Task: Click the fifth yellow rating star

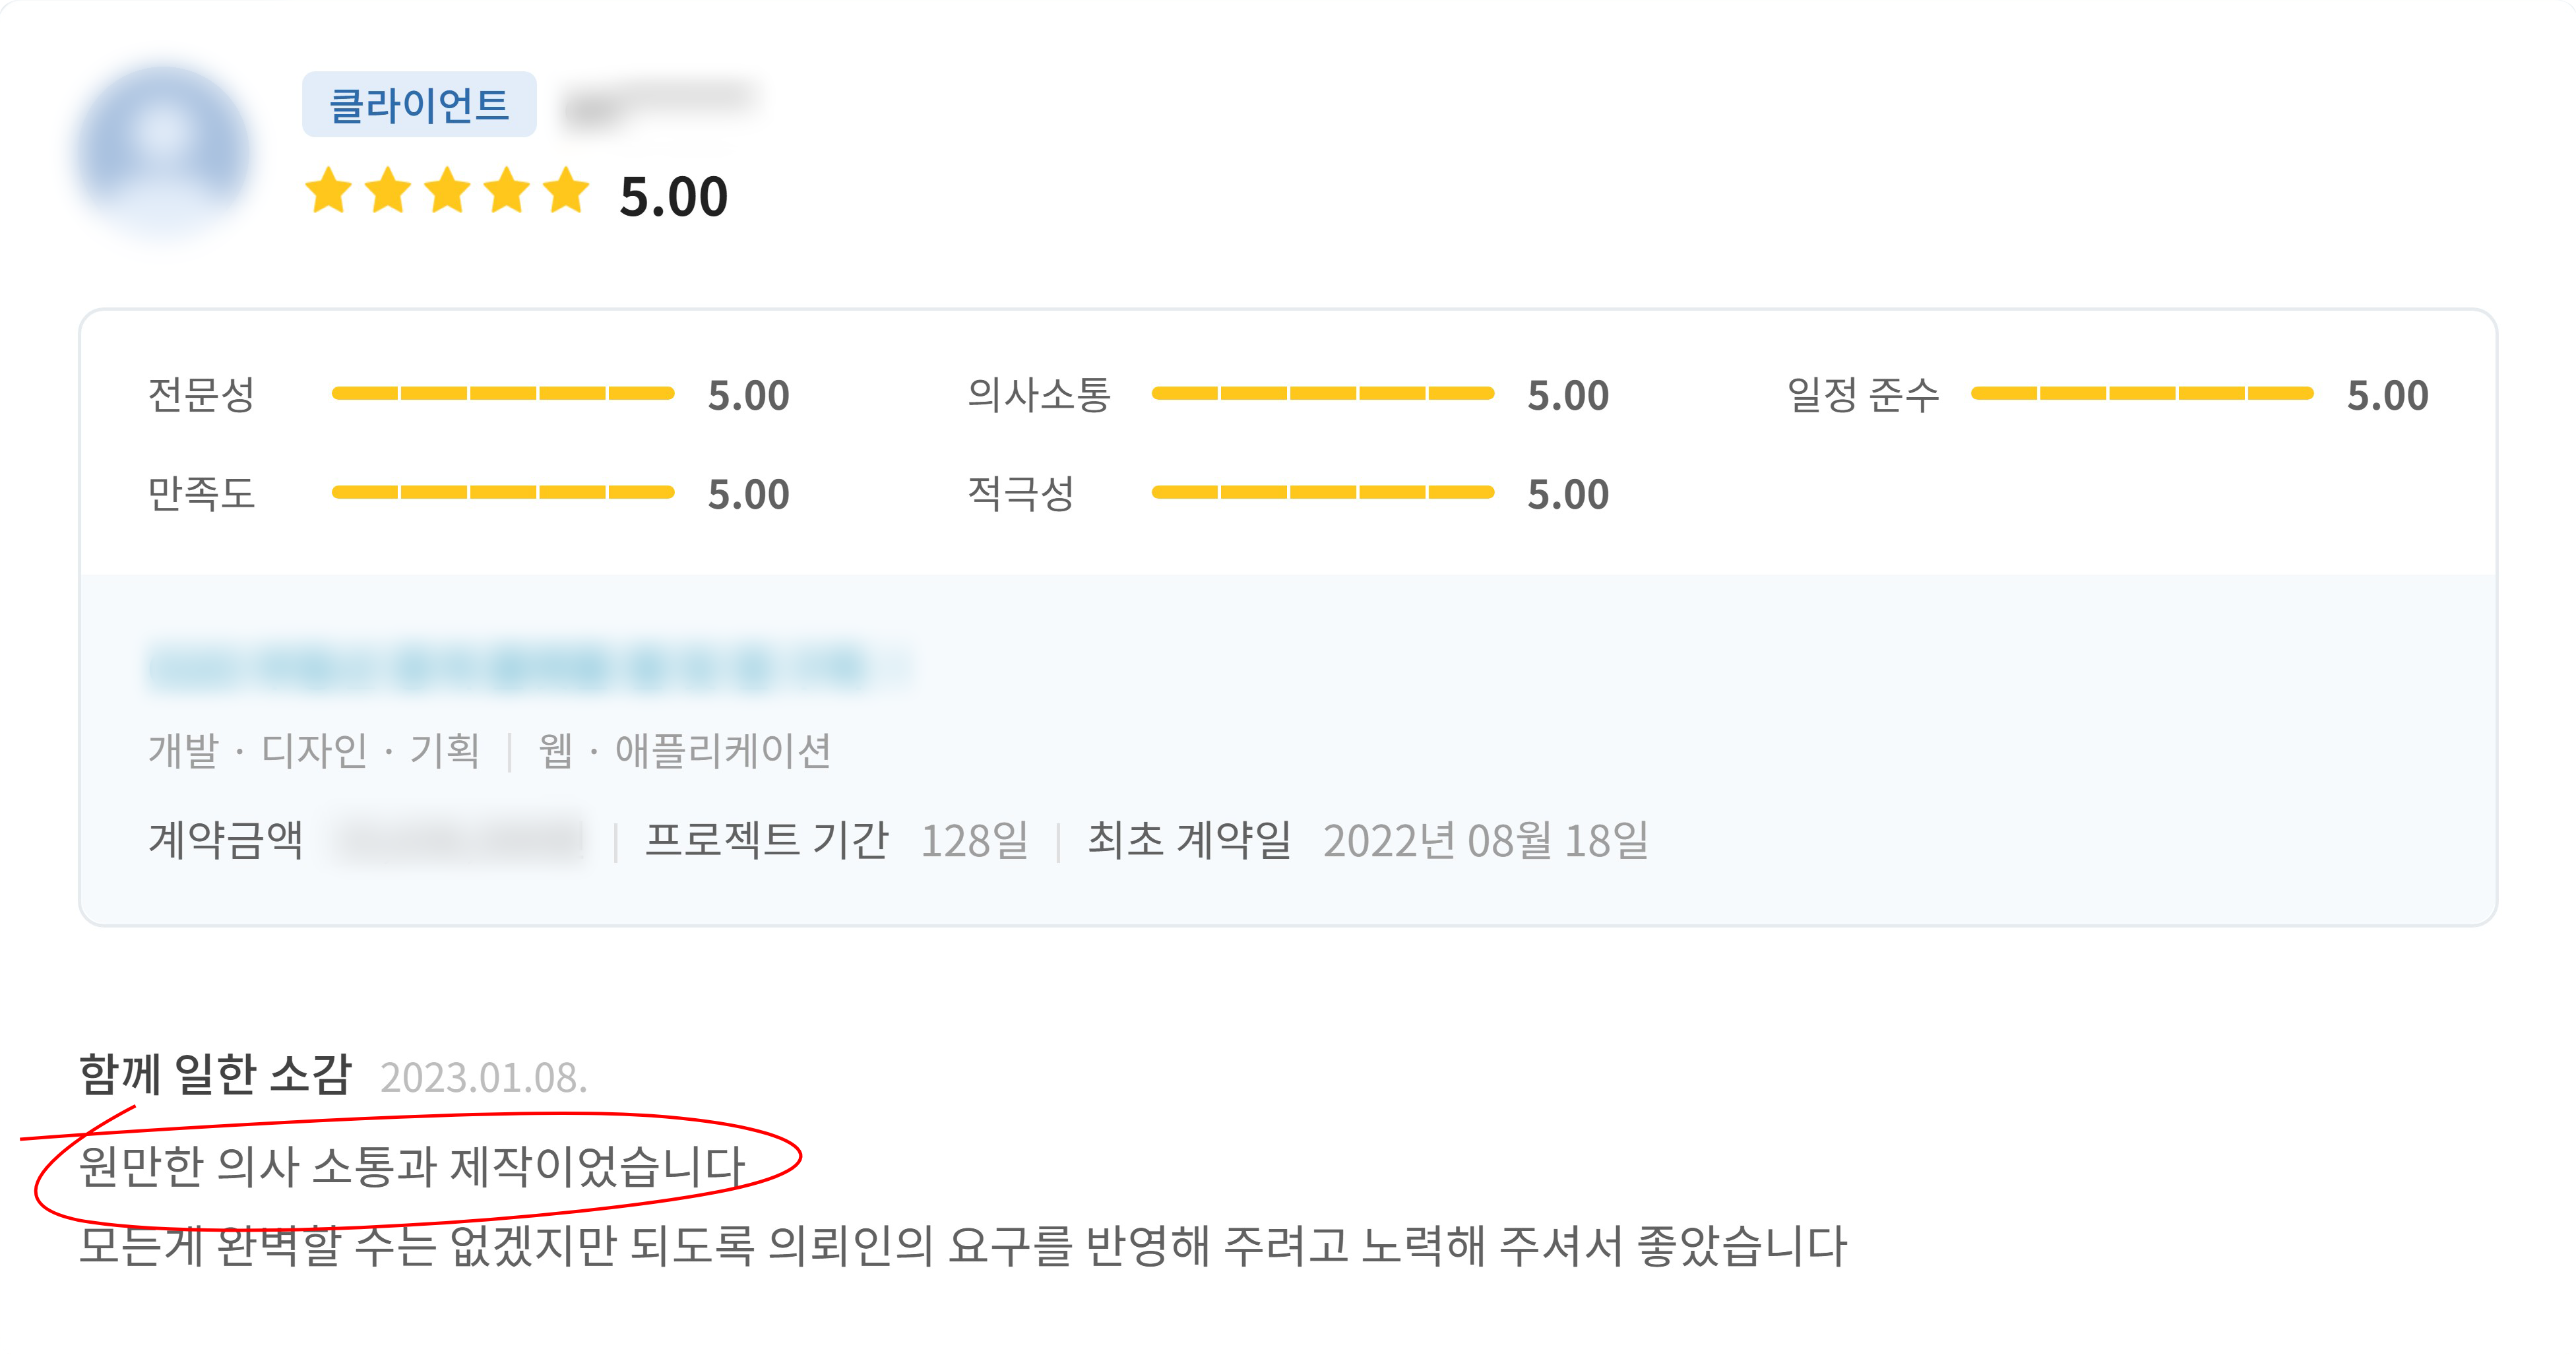Action: pos(567,191)
